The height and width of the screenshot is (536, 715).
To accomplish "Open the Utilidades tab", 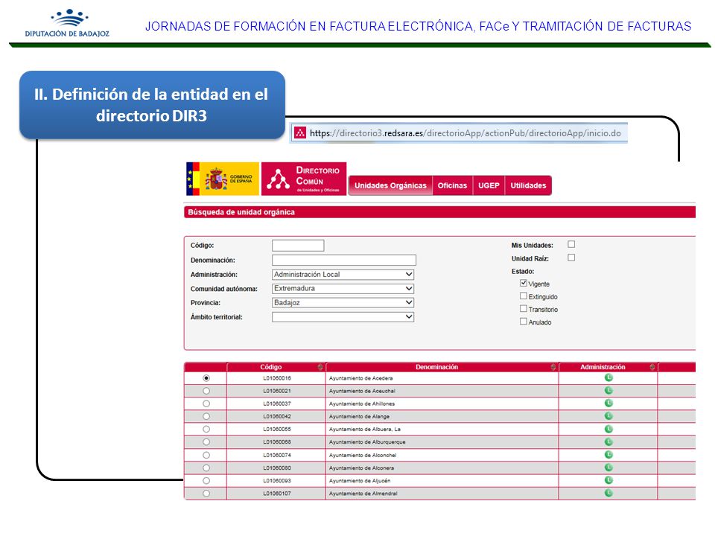I will [528, 185].
